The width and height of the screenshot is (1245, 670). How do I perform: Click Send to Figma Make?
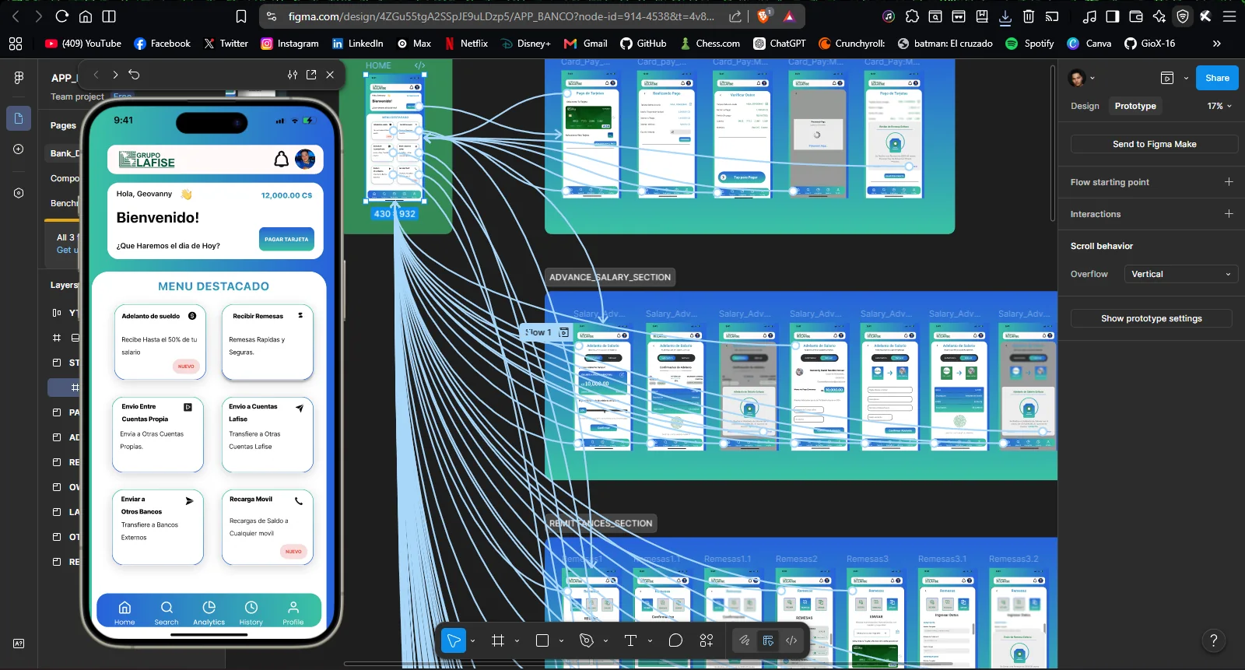pos(1154,144)
